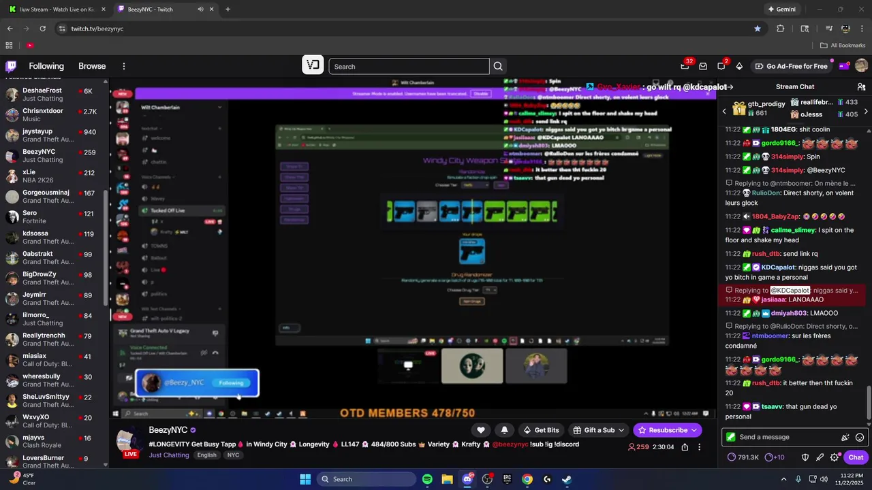Toggle the notification bell for BeezyNYC
872x490 pixels.
(x=504, y=430)
